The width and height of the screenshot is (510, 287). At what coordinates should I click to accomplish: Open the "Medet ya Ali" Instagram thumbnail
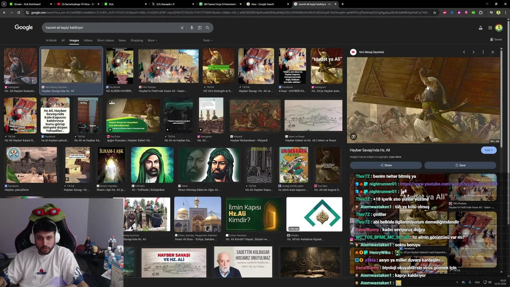coord(326,66)
